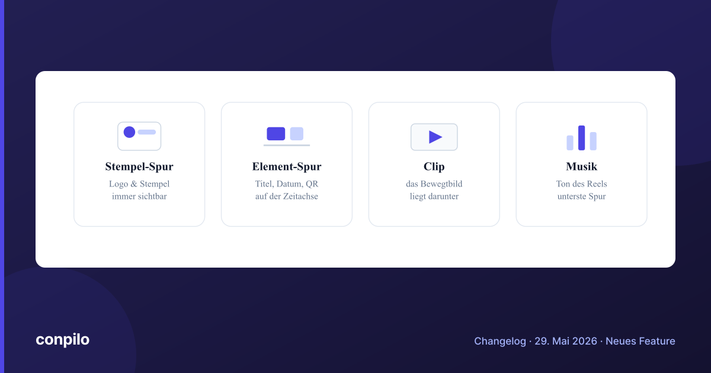Image resolution: width=711 pixels, height=373 pixels.
Task: Click the Clip play triangle icon
Action: 434,137
